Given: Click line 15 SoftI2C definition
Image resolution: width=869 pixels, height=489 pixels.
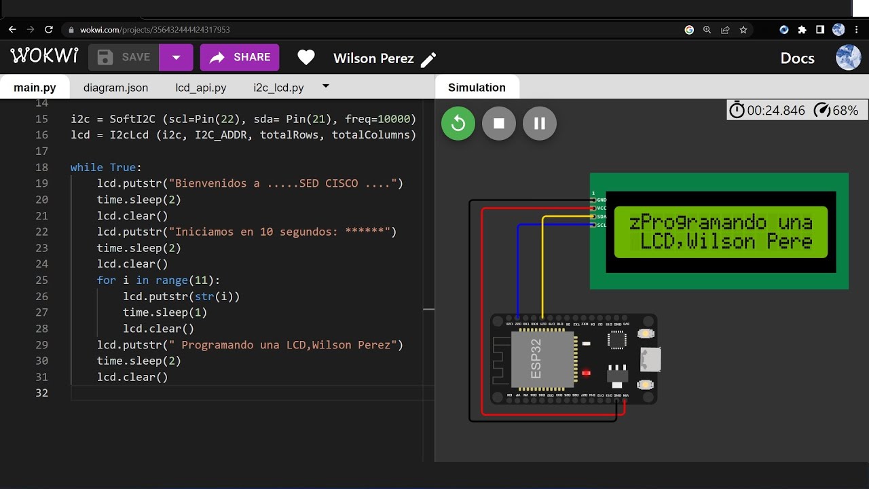Looking at the screenshot, I should (243, 119).
